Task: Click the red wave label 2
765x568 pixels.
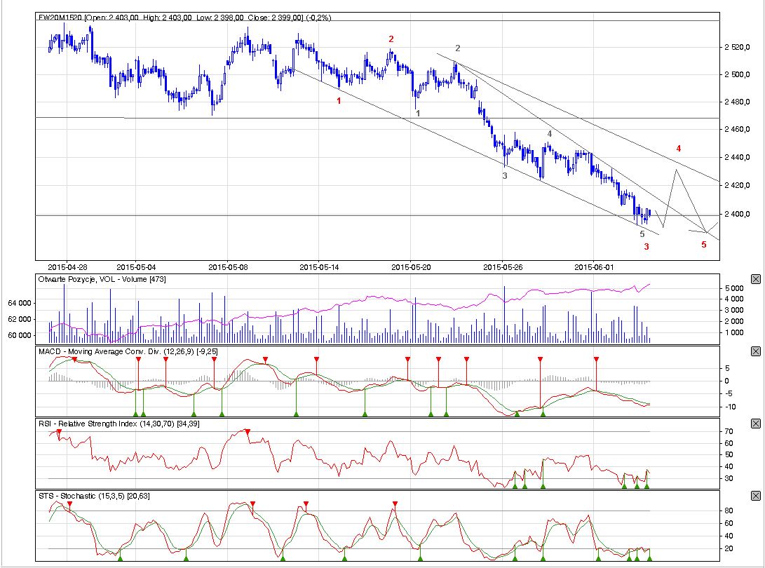Action: click(391, 39)
